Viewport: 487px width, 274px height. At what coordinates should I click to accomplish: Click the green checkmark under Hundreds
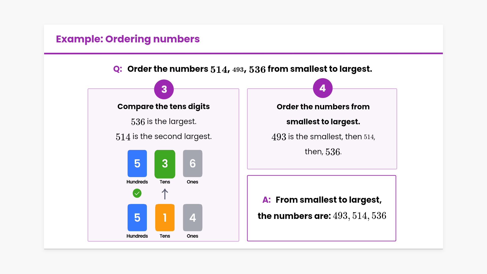[x=137, y=193]
